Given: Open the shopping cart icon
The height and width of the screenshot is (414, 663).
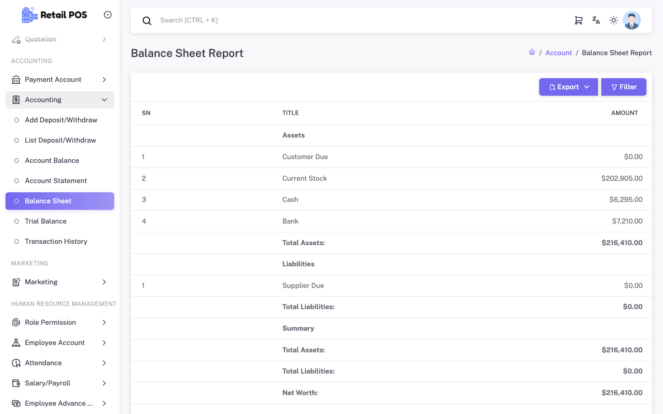Looking at the screenshot, I should 579,20.
